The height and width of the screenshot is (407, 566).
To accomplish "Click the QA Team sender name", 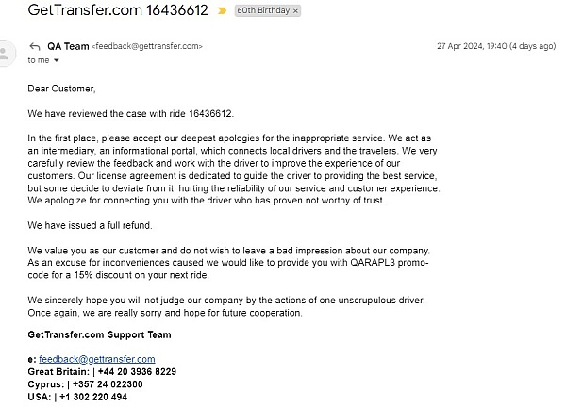I will 68,46.
